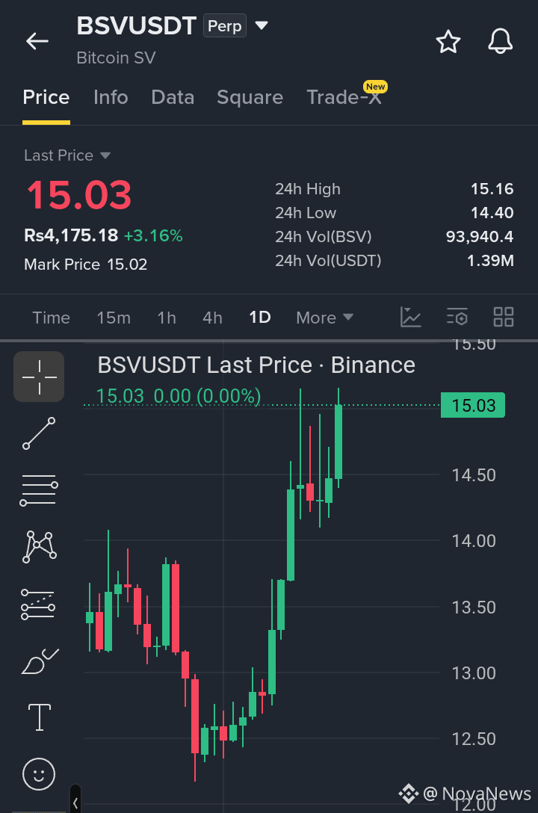Open chart indicators icon
The image size is (538, 813).
click(x=410, y=317)
